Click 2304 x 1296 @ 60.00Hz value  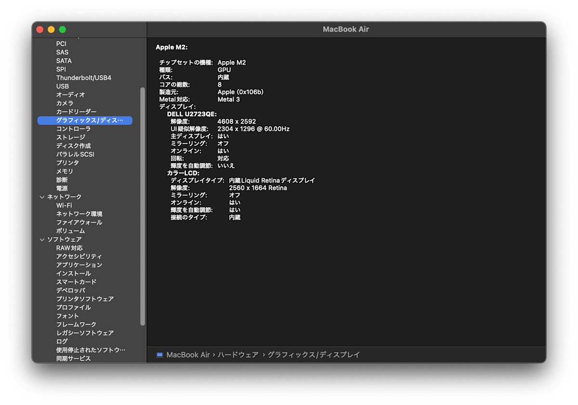click(253, 129)
